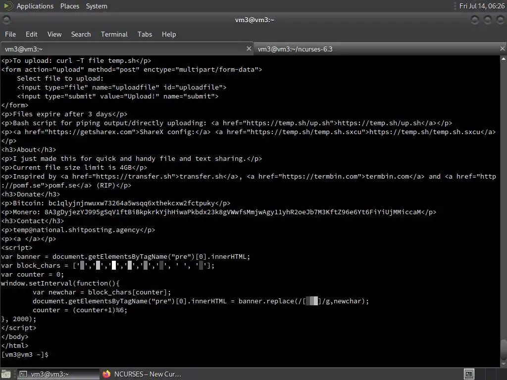Close the ncurses-6.3 tab
Viewport: 507px width, 380px height.
pyautogui.click(x=502, y=48)
